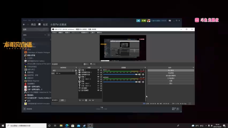Open the Steam taskbar icon

point(84,125)
